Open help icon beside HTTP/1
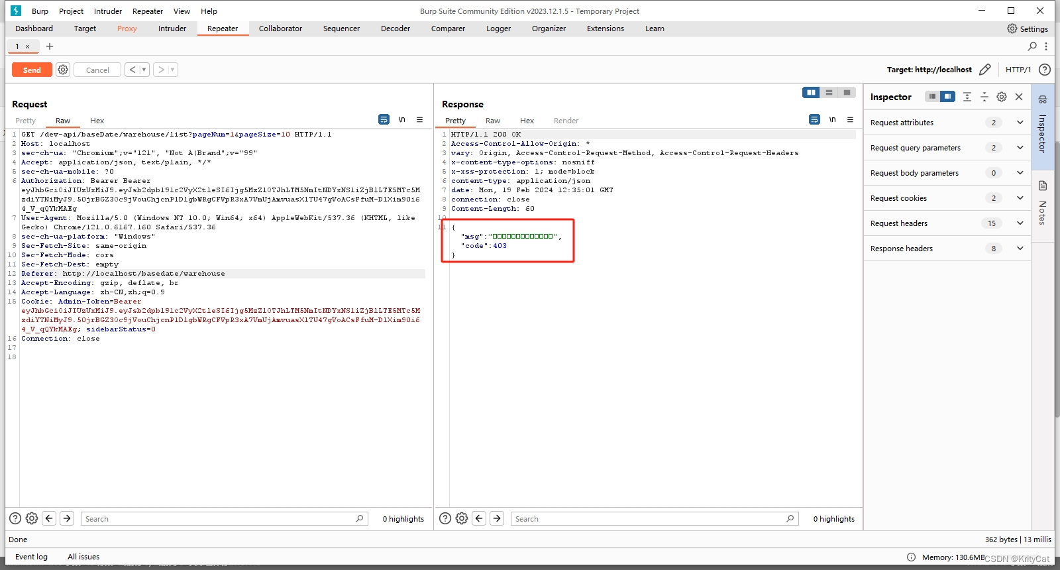 click(1045, 70)
